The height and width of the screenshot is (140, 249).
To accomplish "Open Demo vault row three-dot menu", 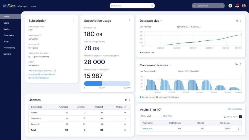I will (x=238, y=129).
